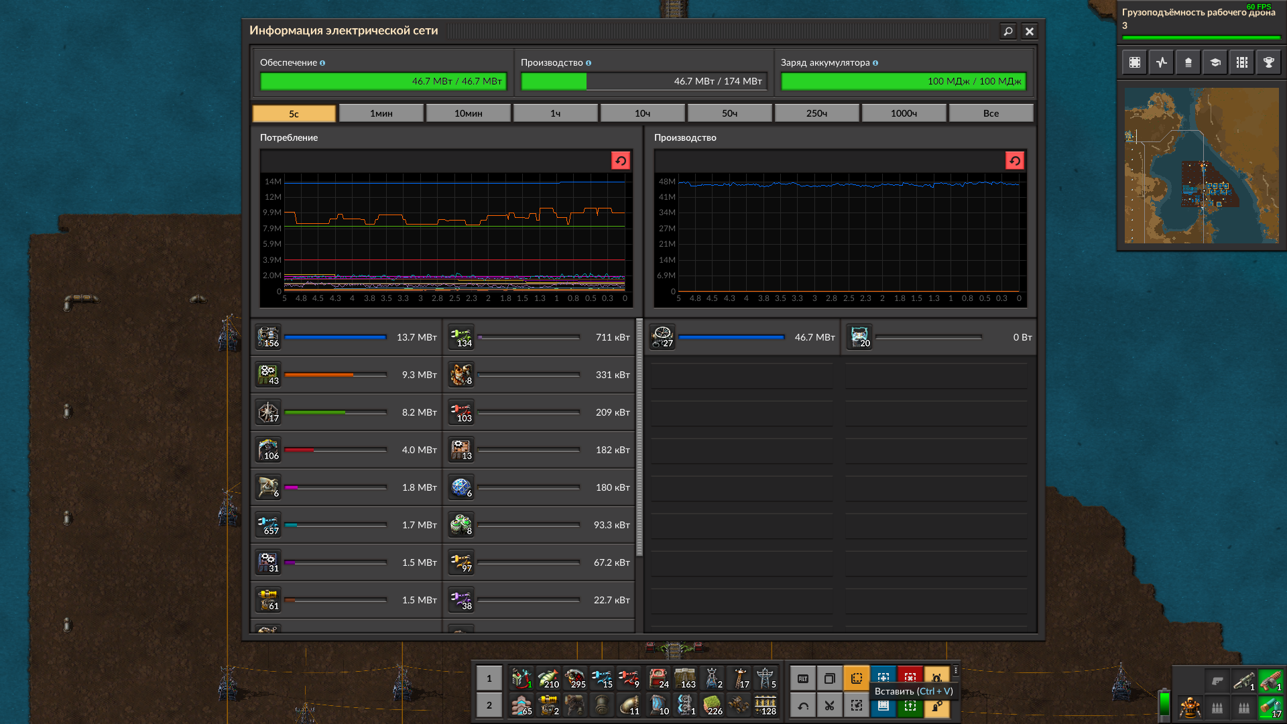Viewport: 1287px width, 724px height.
Task: Pick the rail item with count 128
Action: coord(766,705)
